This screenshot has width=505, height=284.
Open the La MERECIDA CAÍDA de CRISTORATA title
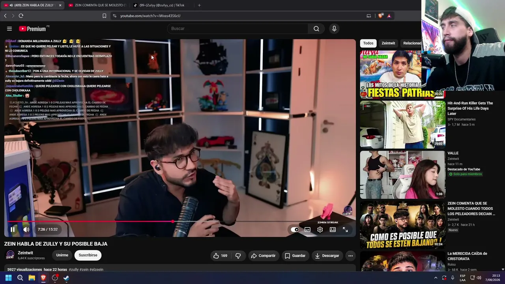click(x=467, y=256)
